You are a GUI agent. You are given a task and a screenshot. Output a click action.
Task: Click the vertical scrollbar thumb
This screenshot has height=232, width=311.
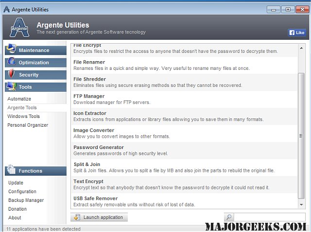click(301, 136)
